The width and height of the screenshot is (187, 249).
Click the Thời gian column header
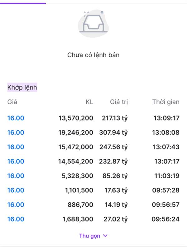[166, 102]
